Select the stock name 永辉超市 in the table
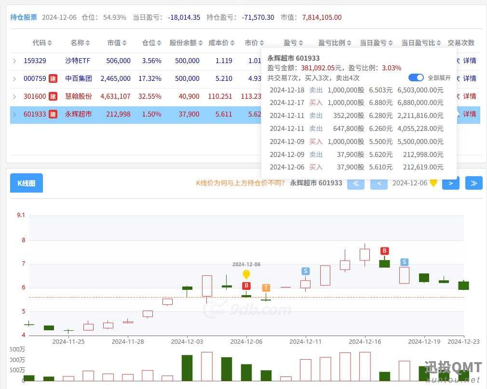 79,114
